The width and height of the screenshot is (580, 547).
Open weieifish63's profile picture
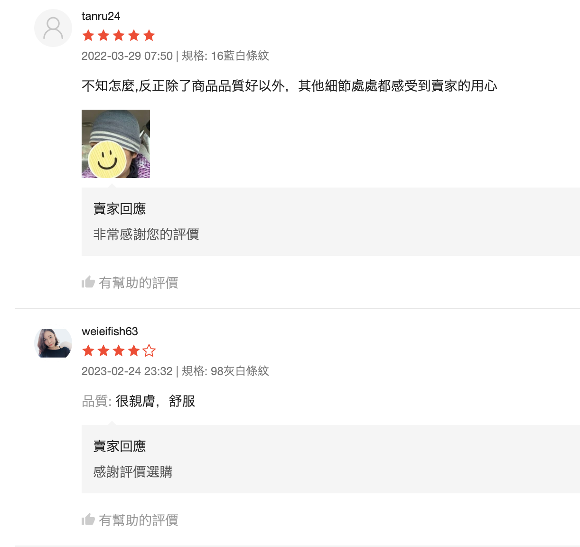coord(53,343)
